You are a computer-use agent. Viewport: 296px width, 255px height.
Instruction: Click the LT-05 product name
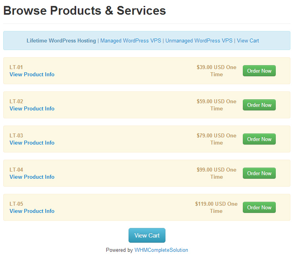coord(16,204)
